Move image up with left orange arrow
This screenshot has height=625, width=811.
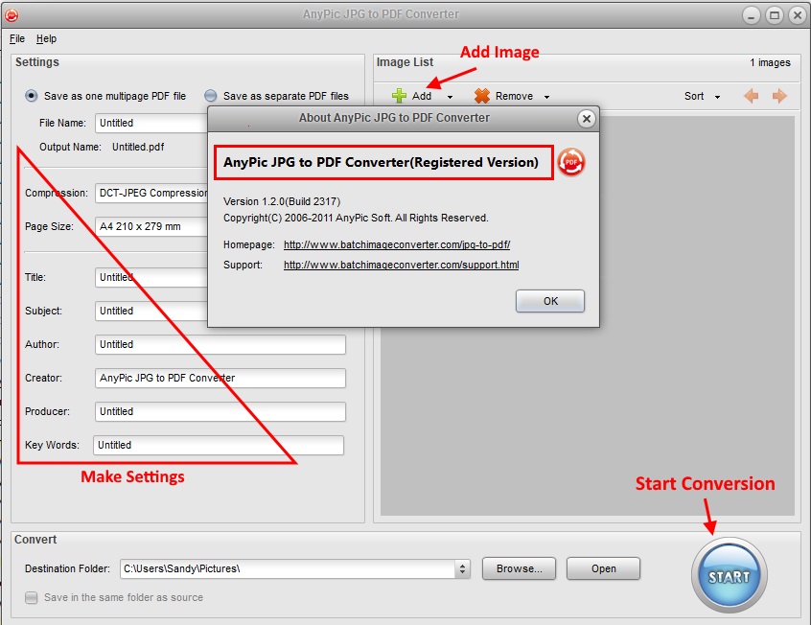click(752, 96)
